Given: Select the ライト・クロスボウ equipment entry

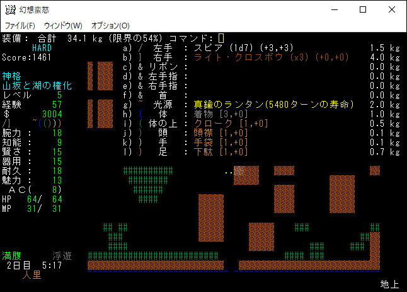Looking at the screenshot, I should click(266, 57).
